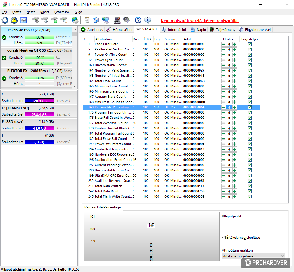This screenshot has height=272, width=294.
Task: Click the envelope with blue arrows icon
Action: 96,20
